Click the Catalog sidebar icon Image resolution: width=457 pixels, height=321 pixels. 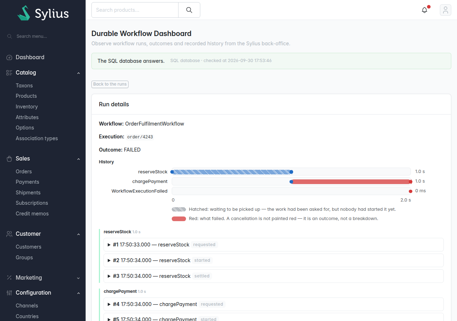pyautogui.click(x=9, y=73)
